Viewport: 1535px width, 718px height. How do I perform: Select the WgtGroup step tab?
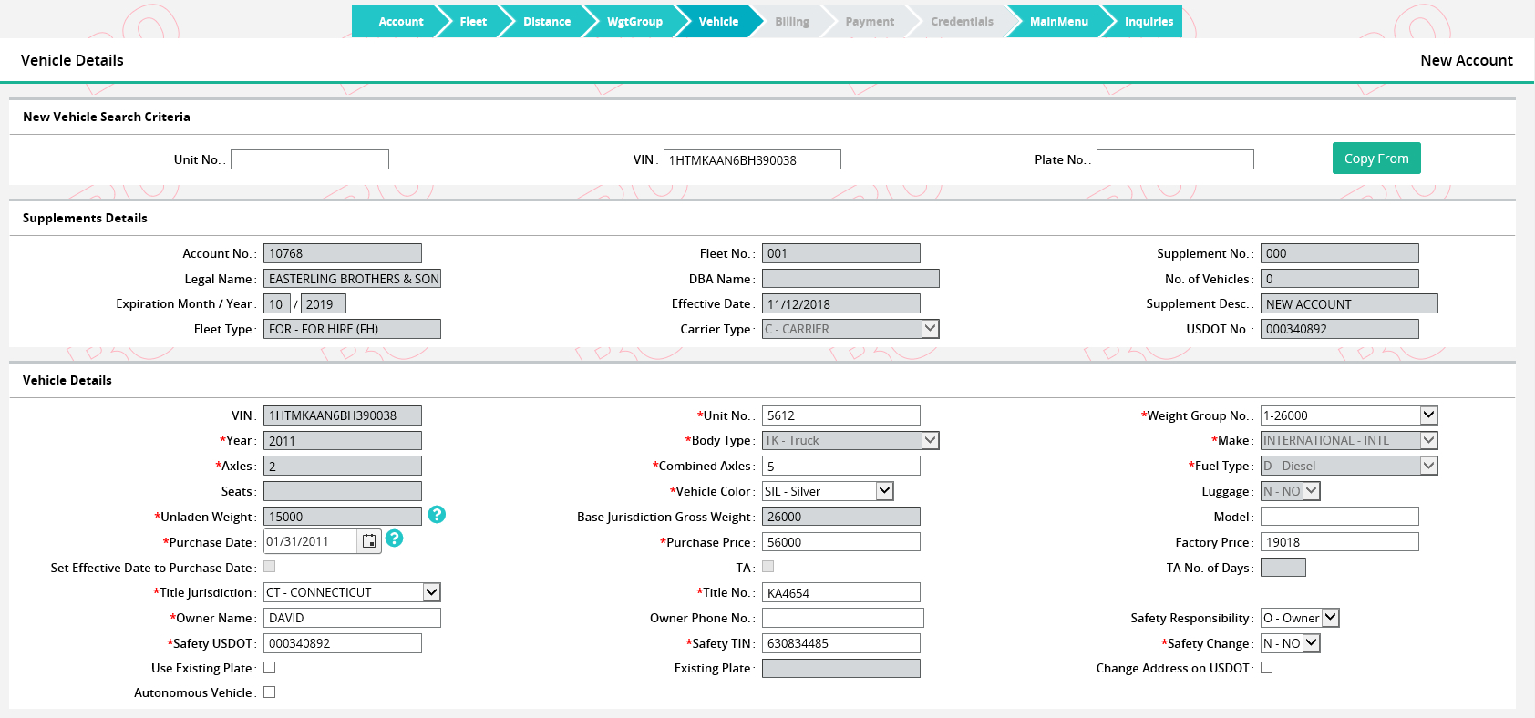[634, 22]
